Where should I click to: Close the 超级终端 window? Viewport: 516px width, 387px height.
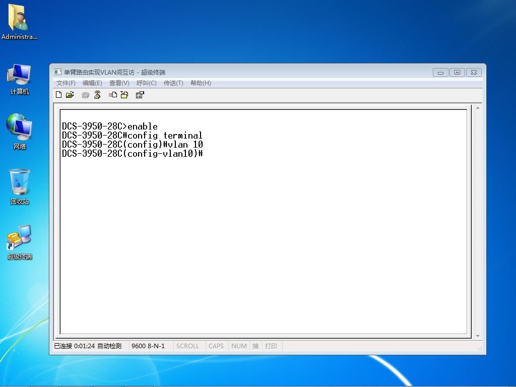[x=474, y=73]
